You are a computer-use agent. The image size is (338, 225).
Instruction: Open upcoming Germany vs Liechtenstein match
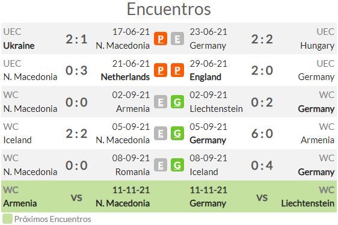(x=262, y=197)
